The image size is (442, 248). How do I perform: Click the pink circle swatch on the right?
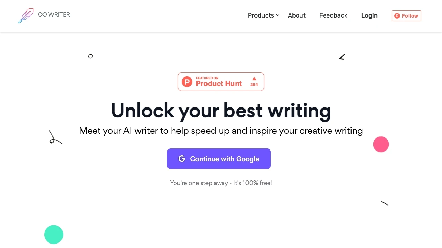coord(381,144)
